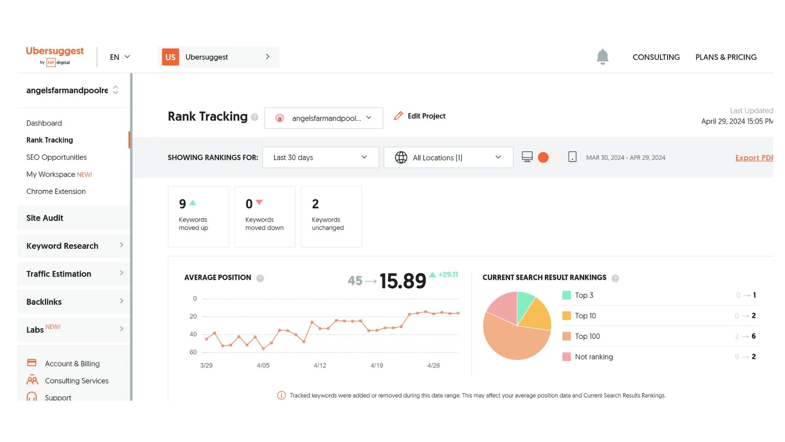Open SEO Opportunities in the sidebar

pyautogui.click(x=56, y=157)
